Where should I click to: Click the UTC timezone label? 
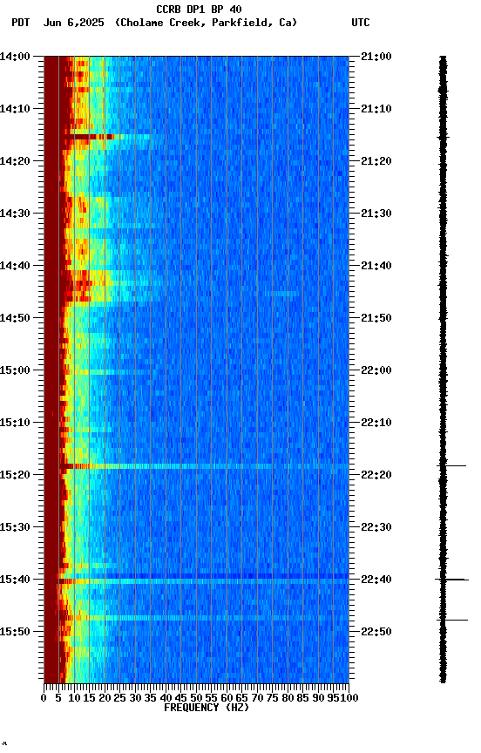[361, 23]
